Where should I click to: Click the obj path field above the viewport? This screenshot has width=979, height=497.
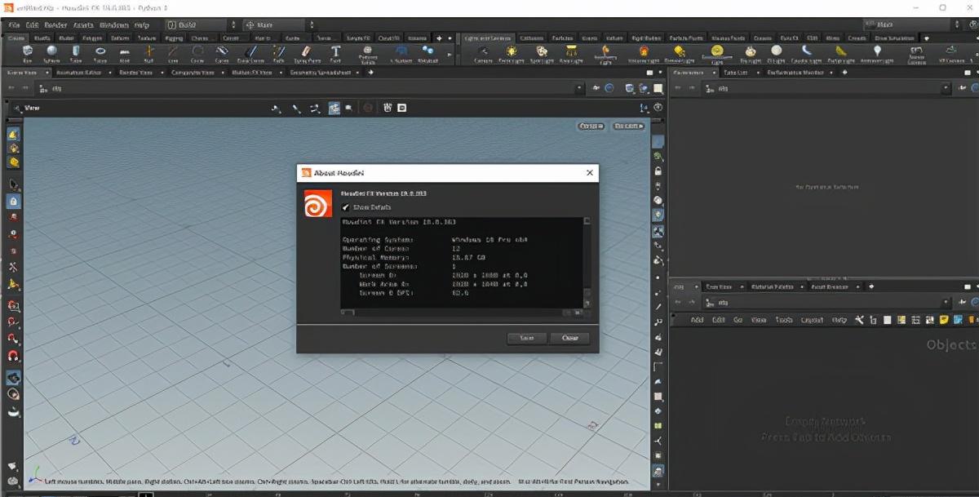pyautogui.click(x=310, y=88)
